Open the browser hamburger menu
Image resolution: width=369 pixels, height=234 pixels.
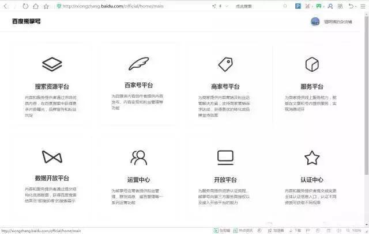(363, 6)
